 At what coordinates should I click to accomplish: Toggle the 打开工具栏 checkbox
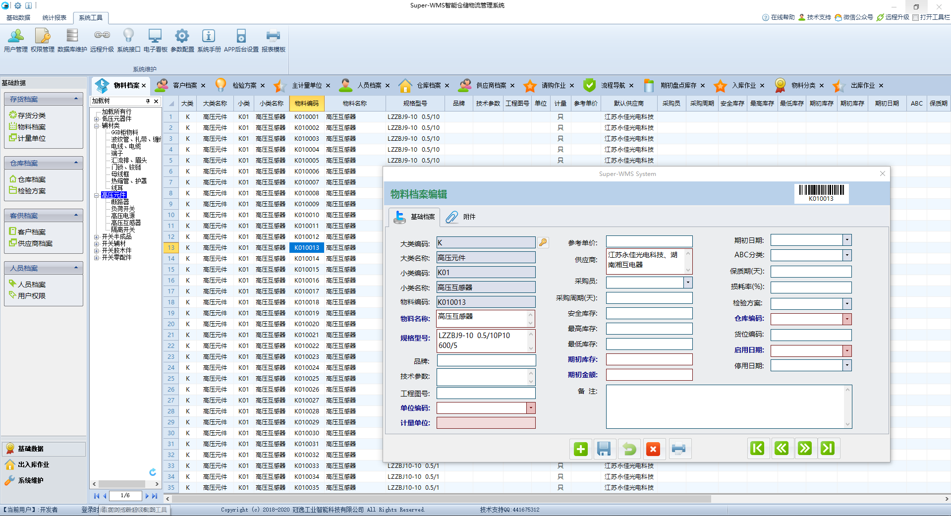tap(916, 17)
